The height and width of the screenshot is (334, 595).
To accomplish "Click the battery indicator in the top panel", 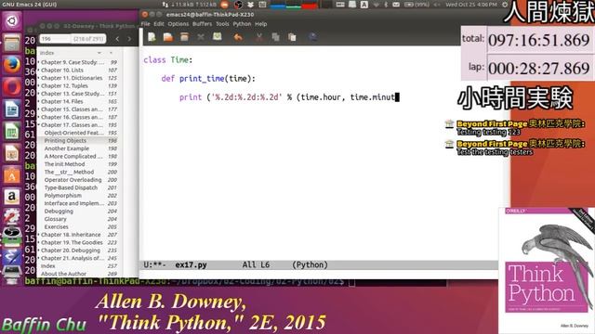I will point(416,5).
